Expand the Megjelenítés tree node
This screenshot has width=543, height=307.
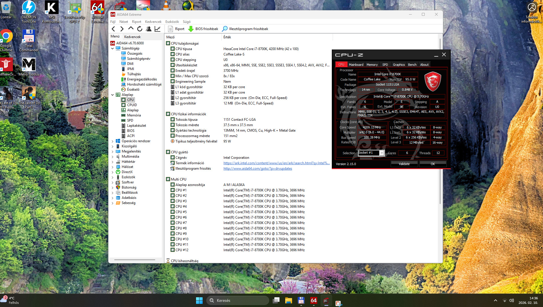[113, 152]
